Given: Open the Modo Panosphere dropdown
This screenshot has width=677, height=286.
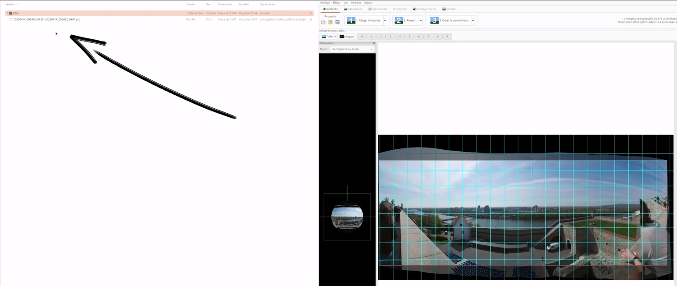Looking at the screenshot, I should pyautogui.click(x=352, y=49).
